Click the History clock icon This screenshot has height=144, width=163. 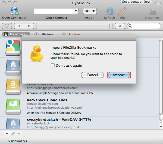coord(36,34)
